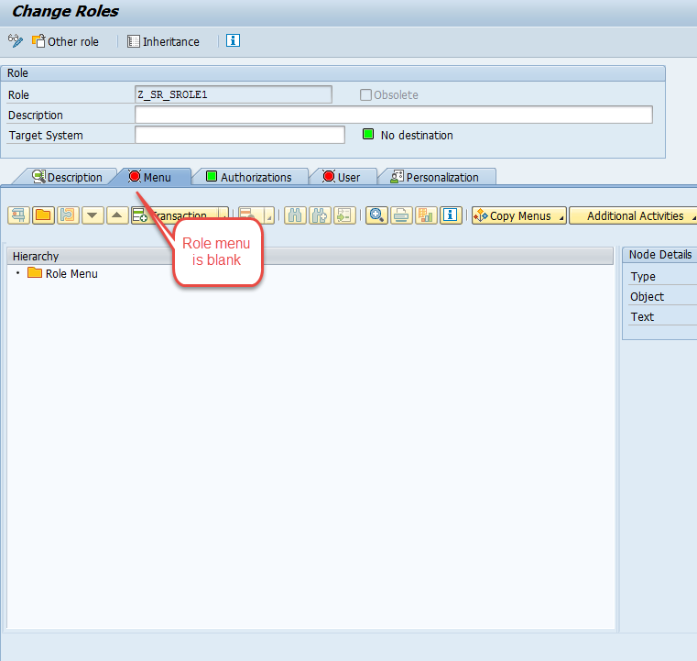This screenshot has width=697, height=661.
Task: Click the magnifier details icon
Action: point(377,215)
